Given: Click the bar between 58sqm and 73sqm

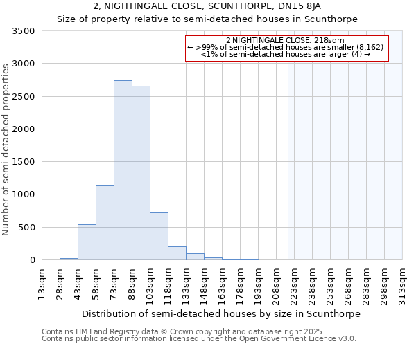Looking at the screenshot, I should click(105, 223).
